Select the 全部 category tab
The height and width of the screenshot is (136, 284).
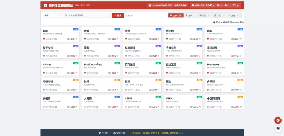coord(176,15)
